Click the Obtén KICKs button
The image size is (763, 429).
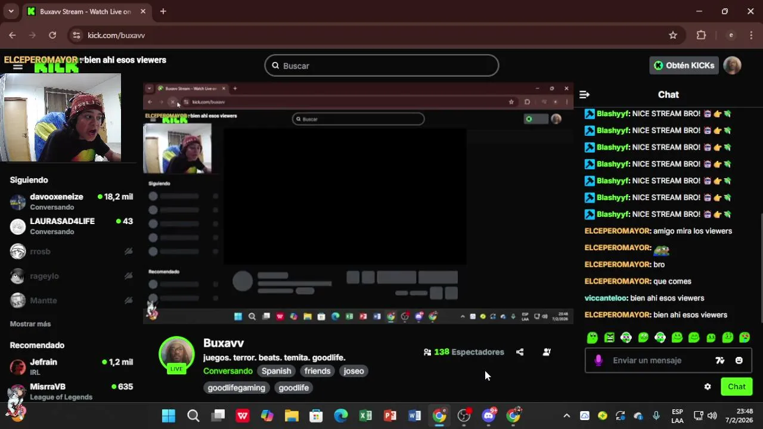(684, 66)
